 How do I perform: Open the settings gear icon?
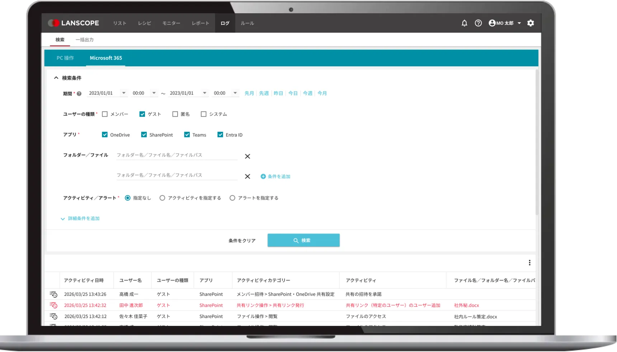click(x=531, y=23)
